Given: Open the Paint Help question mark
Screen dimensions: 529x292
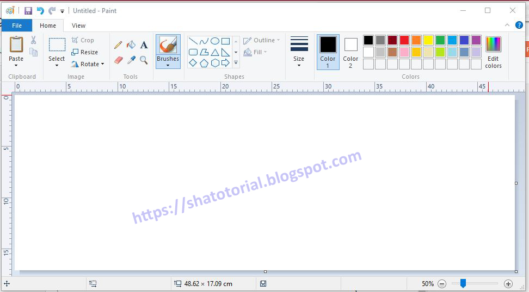Looking at the screenshot, I should point(519,25).
